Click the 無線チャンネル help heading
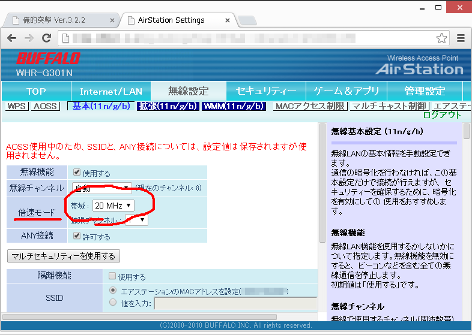 click(x=358, y=306)
